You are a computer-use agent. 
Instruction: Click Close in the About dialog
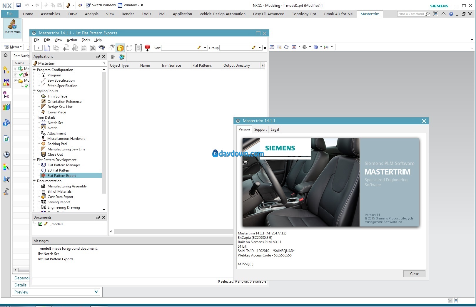tap(414, 274)
